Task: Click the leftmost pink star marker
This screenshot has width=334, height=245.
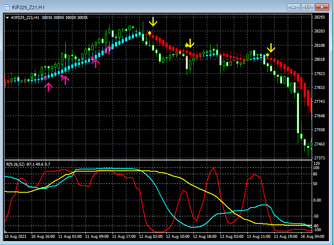Action: (x=45, y=78)
